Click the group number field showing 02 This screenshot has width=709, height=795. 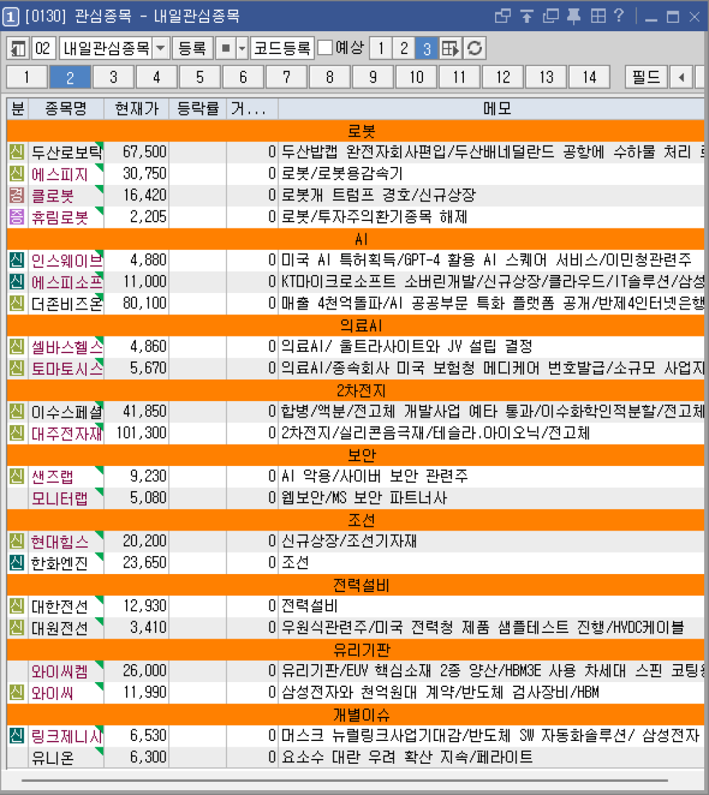[x=43, y=48]
